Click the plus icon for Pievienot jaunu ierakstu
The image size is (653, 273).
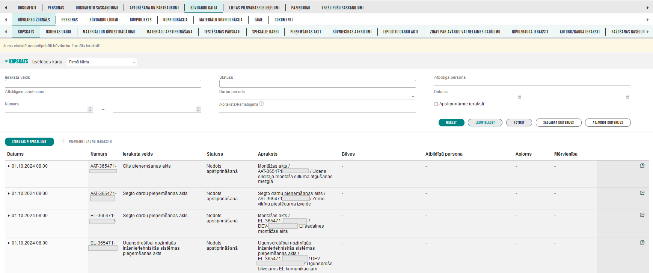(x=63, y=141)
